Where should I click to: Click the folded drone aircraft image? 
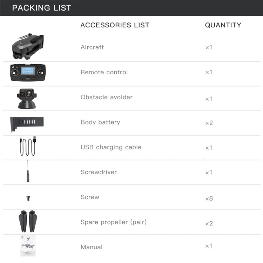pyautogui.click(x=28, y=46)
